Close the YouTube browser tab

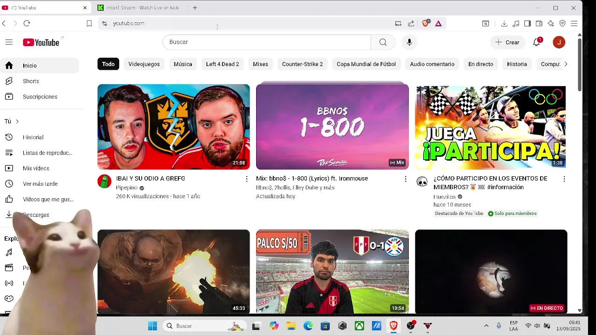pos(85,8)
